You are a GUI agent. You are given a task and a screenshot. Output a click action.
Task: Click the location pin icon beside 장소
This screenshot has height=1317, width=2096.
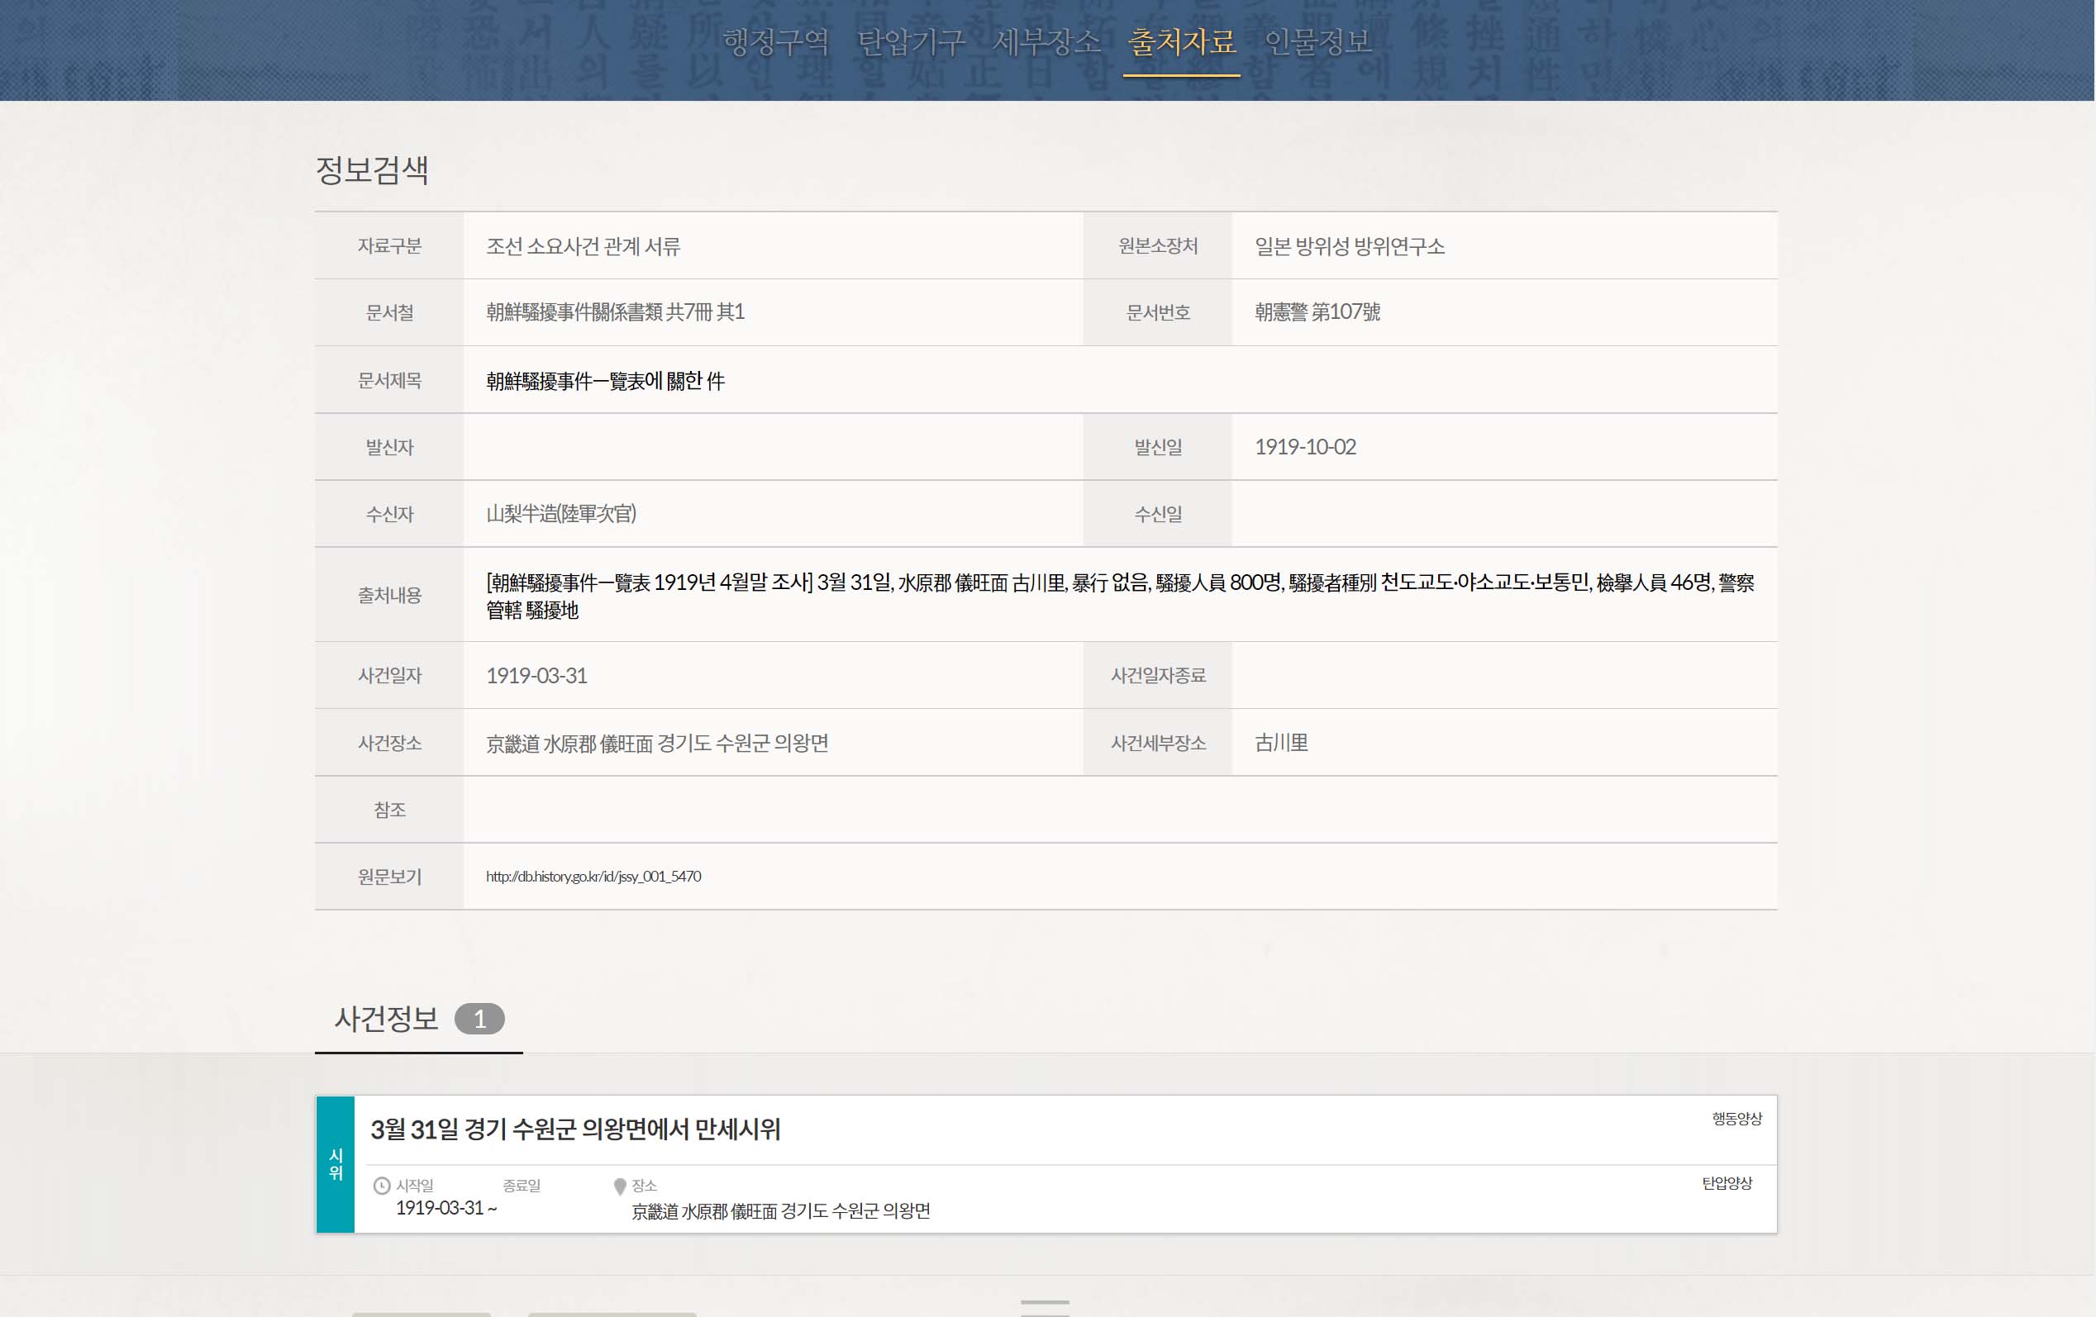point(620,1186)
